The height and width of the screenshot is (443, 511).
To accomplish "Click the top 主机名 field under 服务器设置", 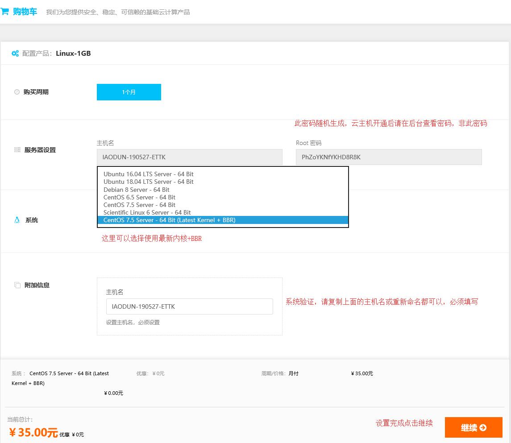I will [x=189, y=157].
